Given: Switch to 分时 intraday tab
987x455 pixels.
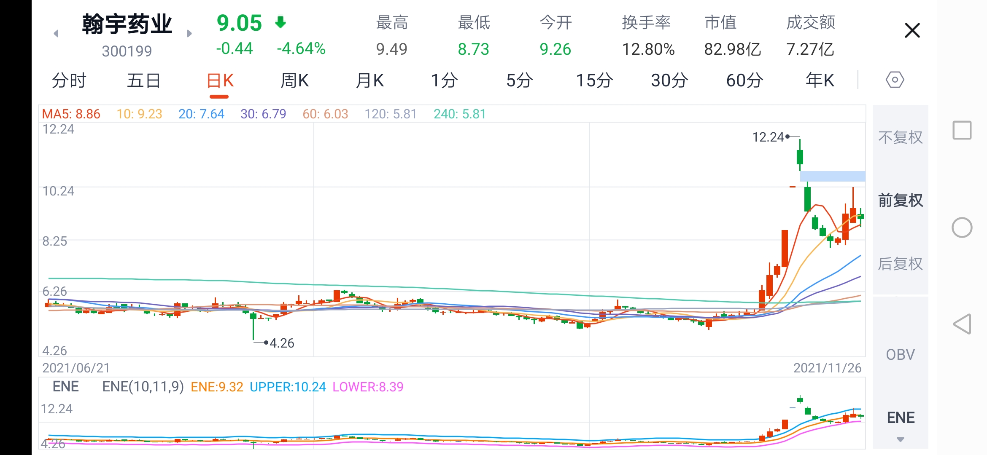Looking at the screenshot, I should tap(69, 80).
